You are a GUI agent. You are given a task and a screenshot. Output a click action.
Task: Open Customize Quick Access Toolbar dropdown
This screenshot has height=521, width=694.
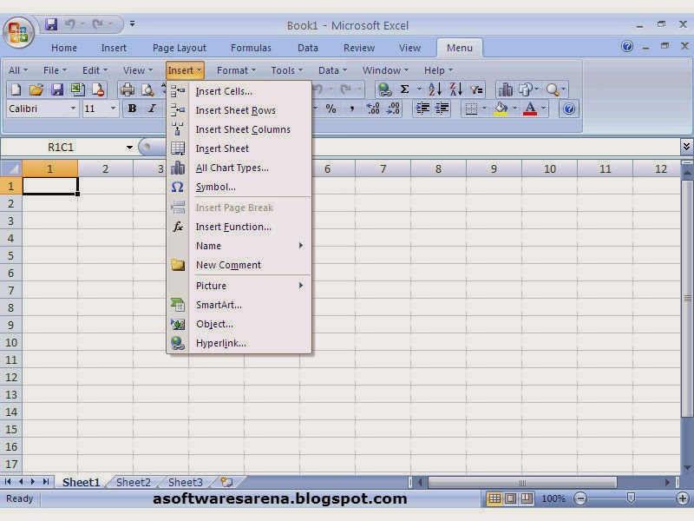click(x=132, y=24)
